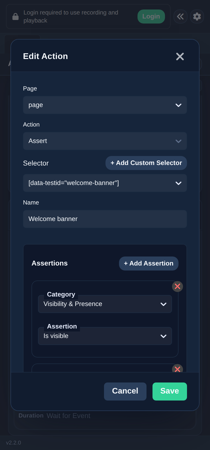Save the edited action
Image resolution: width=210 pixels, height=450 pixels.
coord(170,391)
